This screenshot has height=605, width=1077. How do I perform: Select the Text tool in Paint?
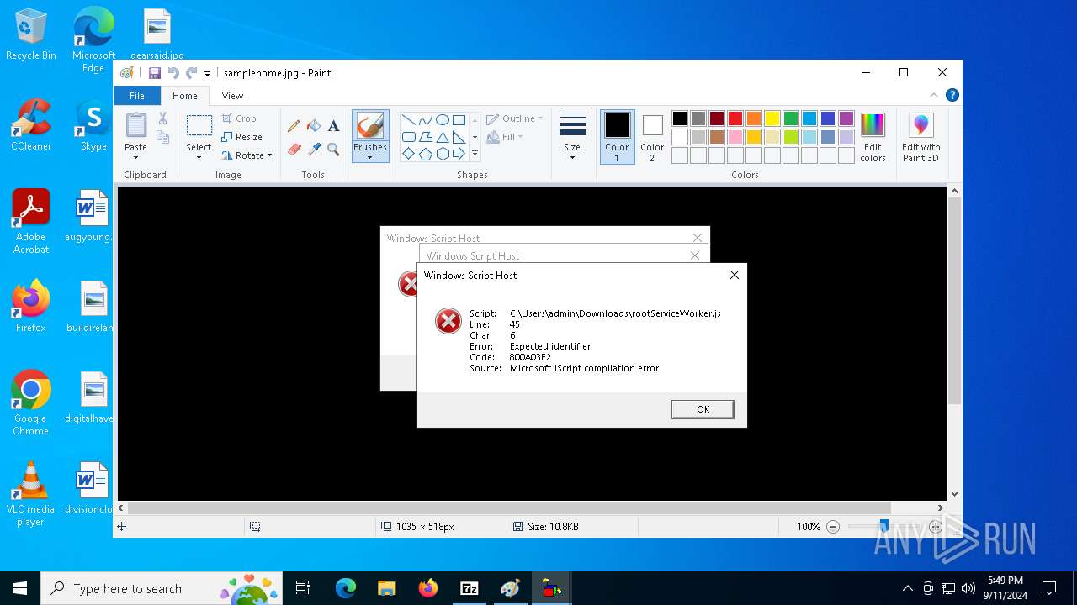[333, 126]
